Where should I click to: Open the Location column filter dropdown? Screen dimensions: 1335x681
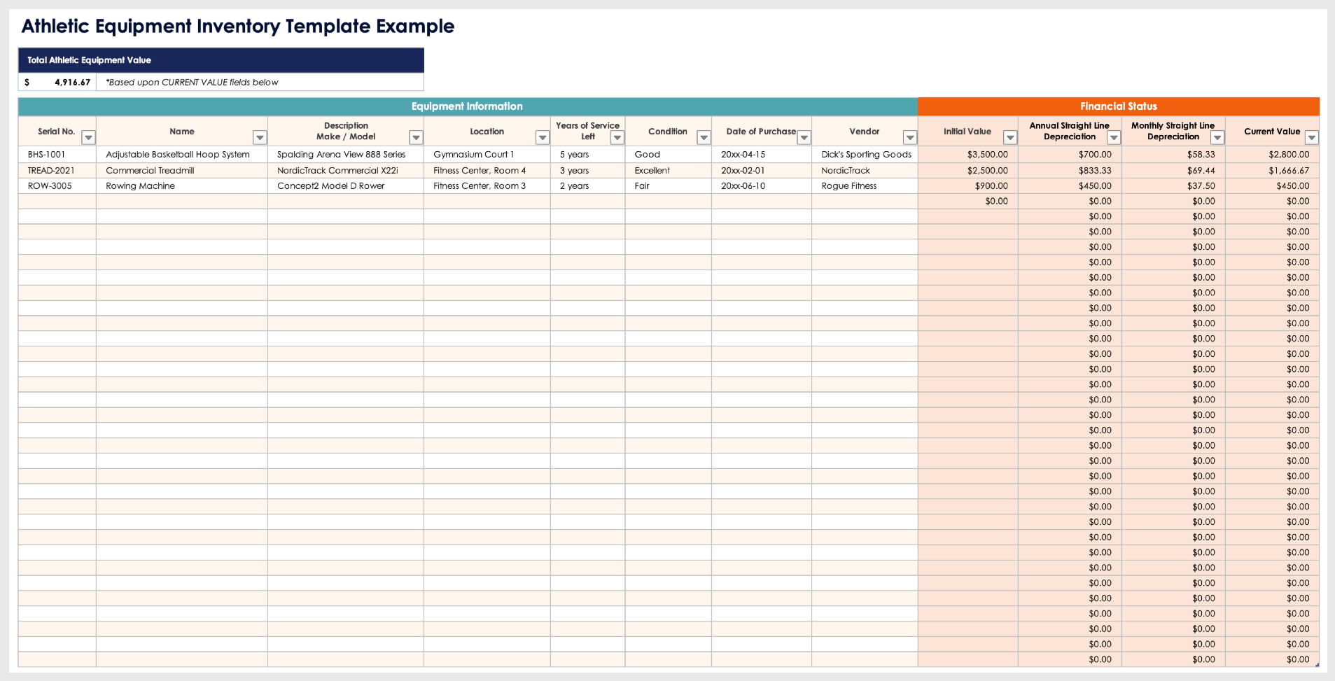pos(543,138)
